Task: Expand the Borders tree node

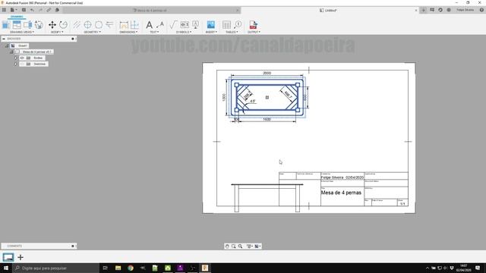Action: [x=16, y=58]
